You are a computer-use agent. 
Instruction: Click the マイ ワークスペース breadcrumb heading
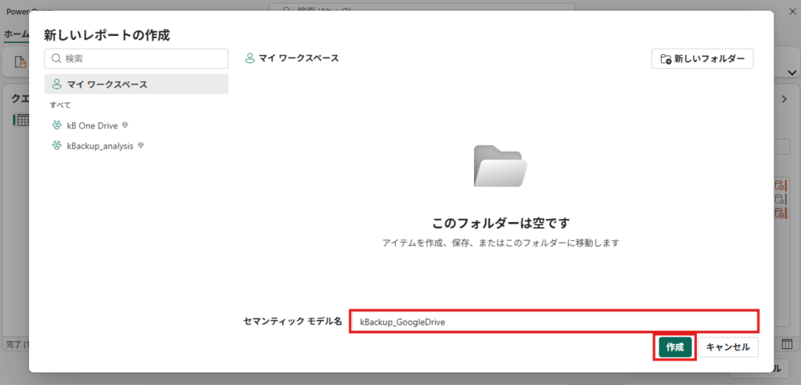297,59
